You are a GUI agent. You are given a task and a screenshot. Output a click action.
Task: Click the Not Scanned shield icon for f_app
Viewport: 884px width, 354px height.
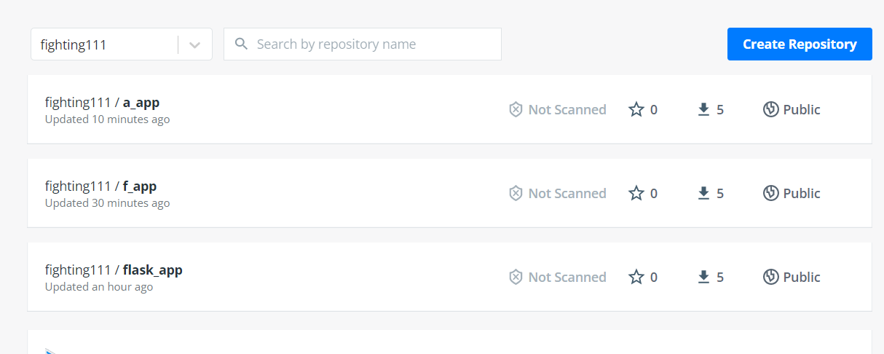pyautogui.click(x=516, y=193)
